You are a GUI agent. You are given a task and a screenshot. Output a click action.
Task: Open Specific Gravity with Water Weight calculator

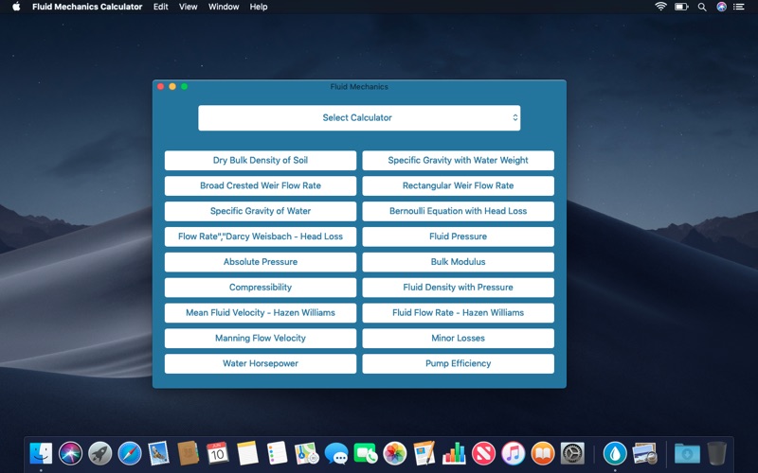[x=458, y=160]
